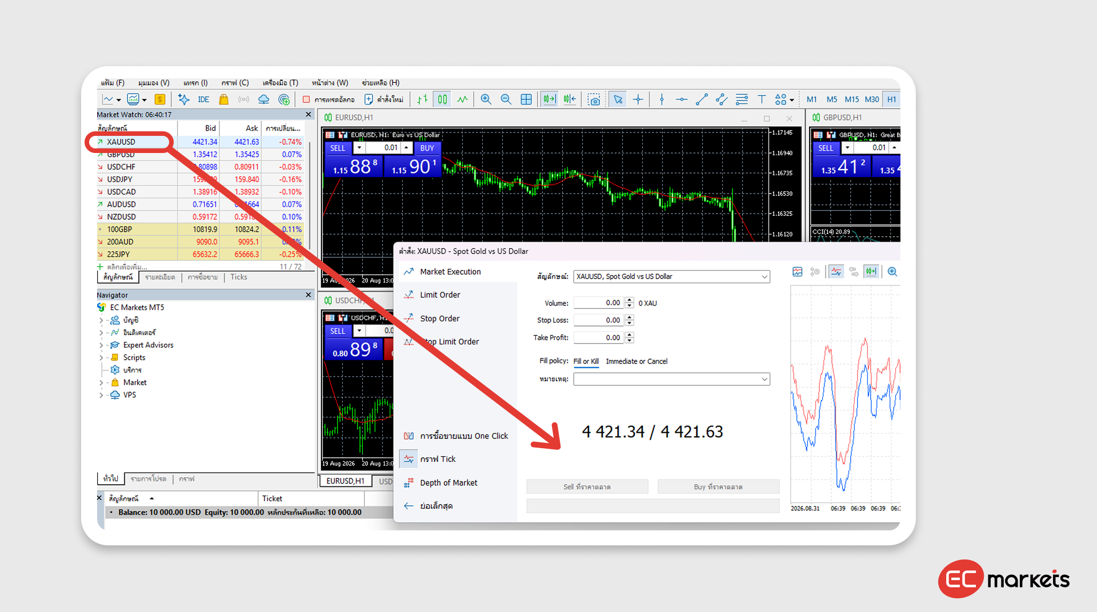Viewport: 1097px width, 612px height.
Task: Open the เครื่องมือ (T) tools menu
Action: [x=280, y=83]
